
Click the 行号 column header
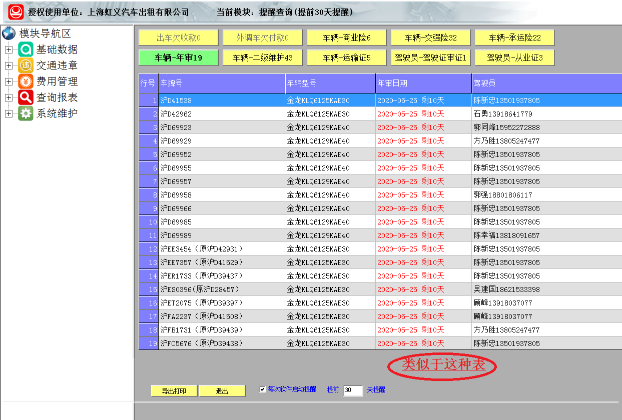tap(149, 83)
